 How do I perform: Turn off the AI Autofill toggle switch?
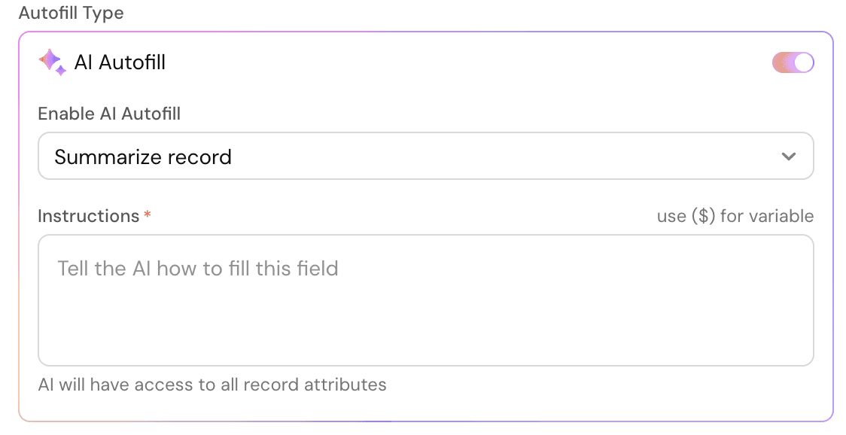point(793,62)
